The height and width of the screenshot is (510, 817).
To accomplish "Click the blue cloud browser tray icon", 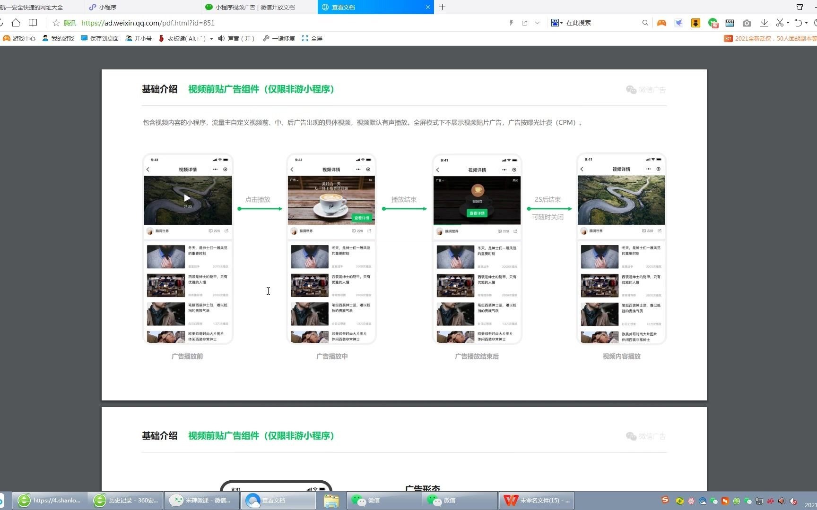I will point(703,501).
